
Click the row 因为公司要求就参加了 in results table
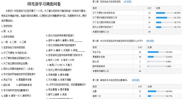click(x=137, y=27)
